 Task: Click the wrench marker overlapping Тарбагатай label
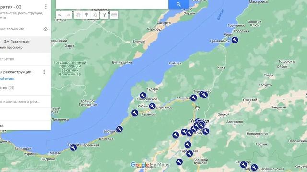click(189, 154)
